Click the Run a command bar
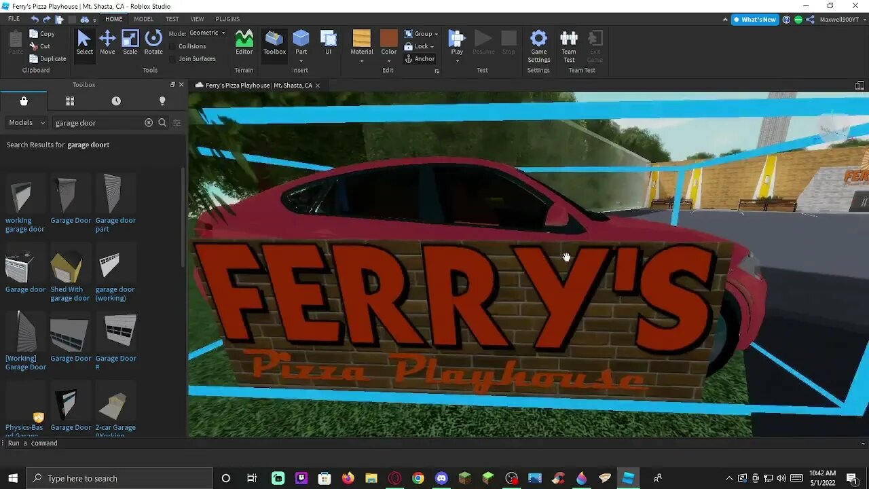The width and height of the screenshot is (869, 489). tap(434, 443)
